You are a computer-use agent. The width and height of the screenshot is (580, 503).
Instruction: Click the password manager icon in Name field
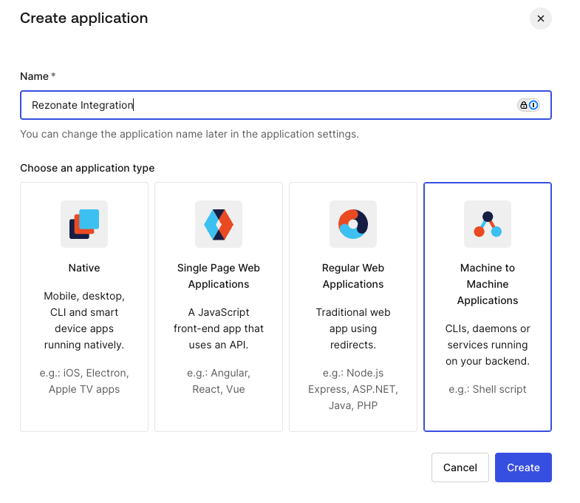(528, 105)
